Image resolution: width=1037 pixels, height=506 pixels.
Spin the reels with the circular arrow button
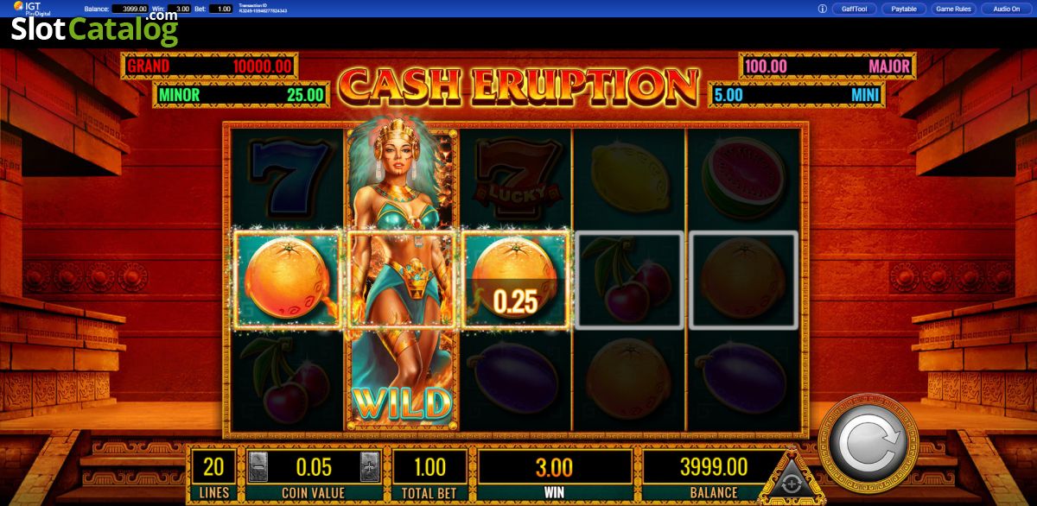click(x=867, y=446)
